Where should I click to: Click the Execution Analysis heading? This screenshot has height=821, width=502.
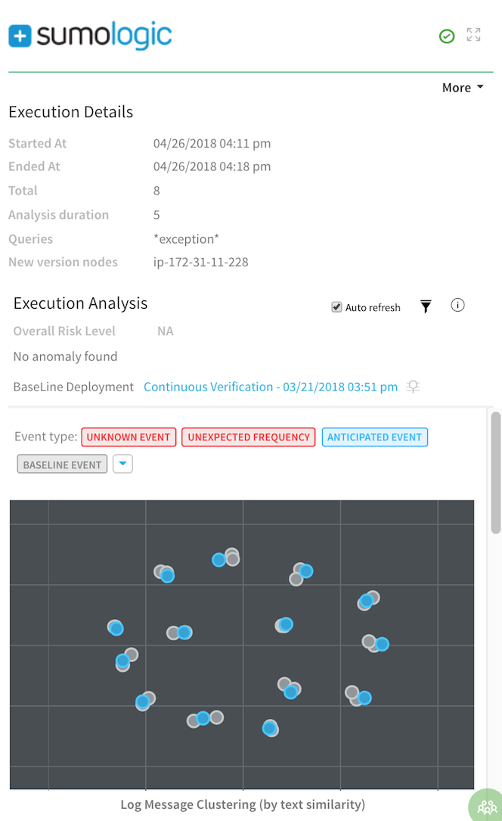pyautogui.click(x=81, y=303)
